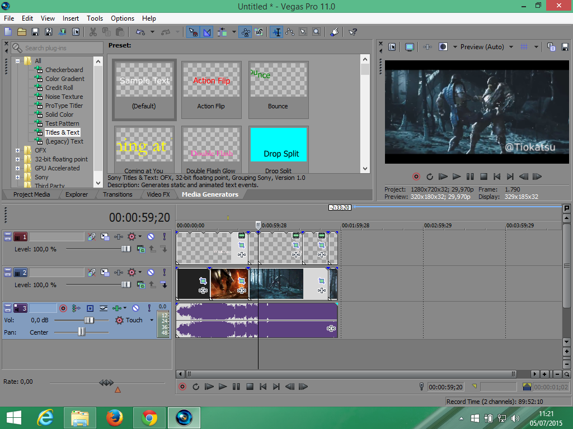Select the Envelope Edit tool

click(x=290, y=32)
